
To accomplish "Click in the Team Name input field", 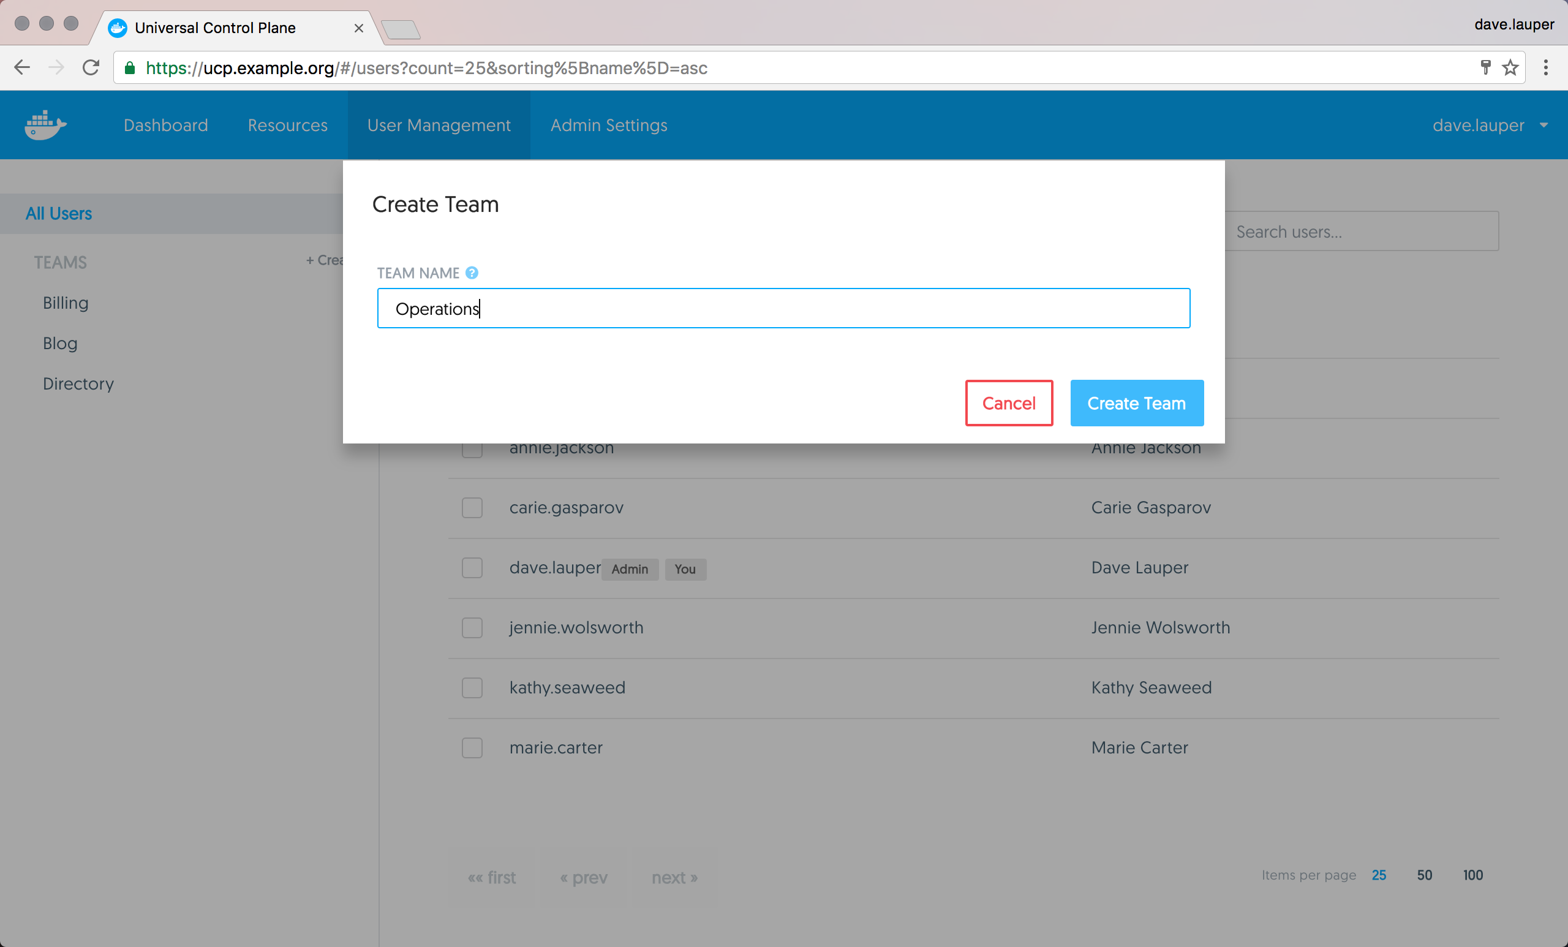I will 783,309.
